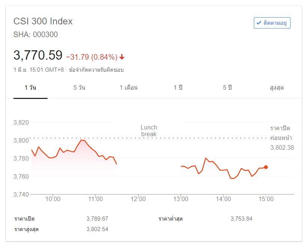The width and height of the screenshot is (307, 245).
Task: Click the day low value 3,753.84
Action: (241, 218)
